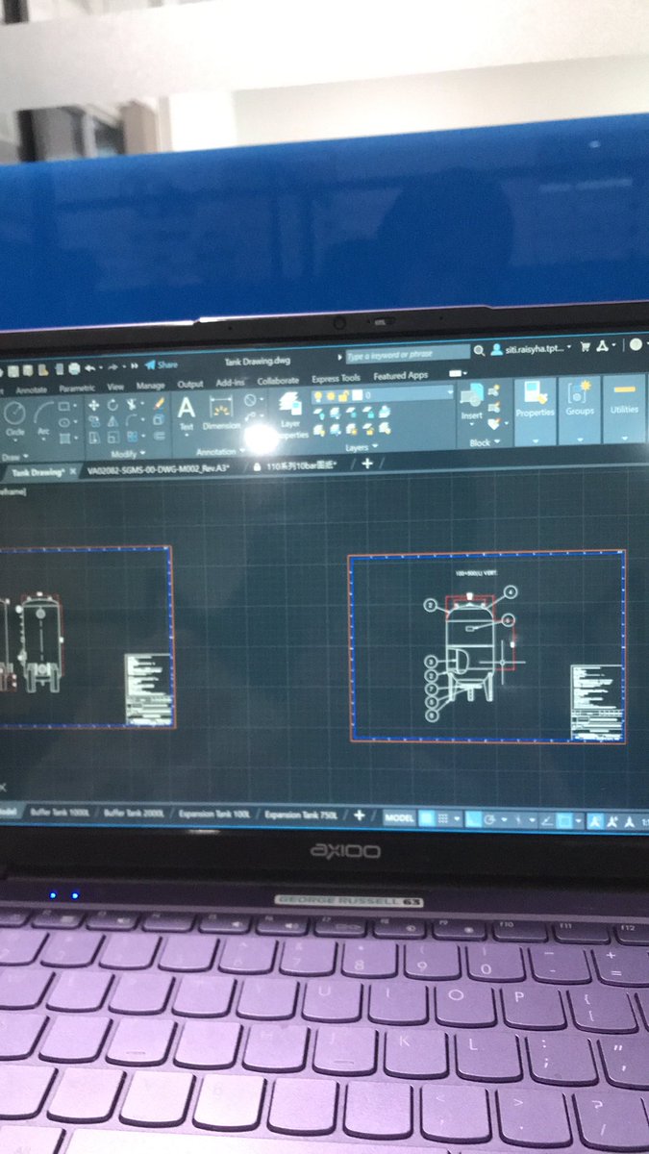Viewport: 649px width, 1154px height.
Task: Activate the Trim tool in Modify panel
Action: 131,405
